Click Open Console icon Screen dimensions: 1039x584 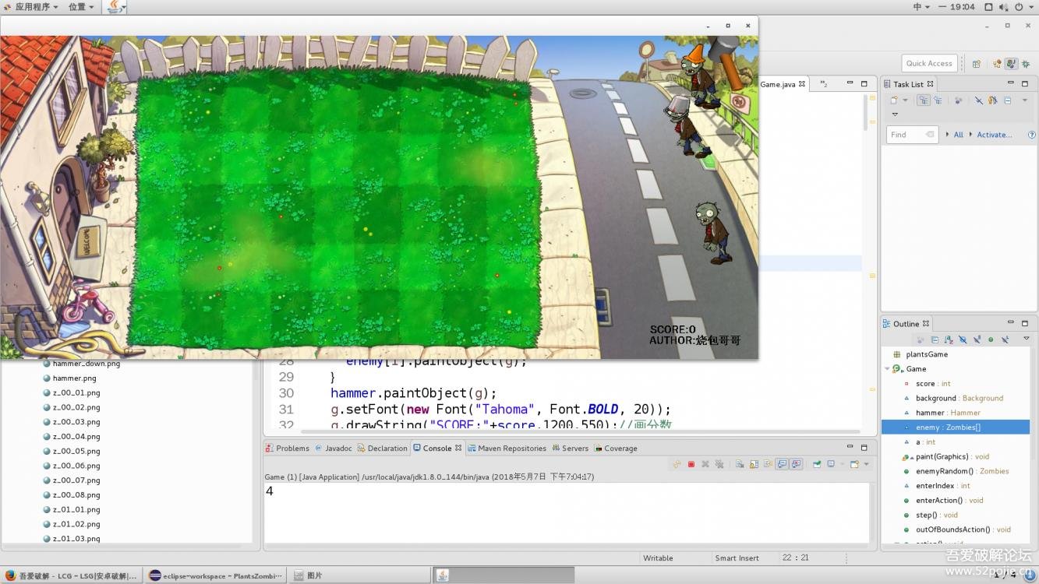(854, 464)
